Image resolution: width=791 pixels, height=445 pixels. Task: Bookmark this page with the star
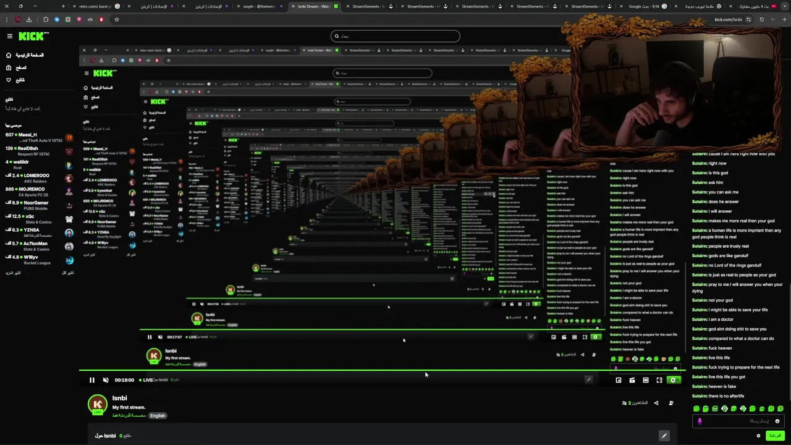click(116, 19)
